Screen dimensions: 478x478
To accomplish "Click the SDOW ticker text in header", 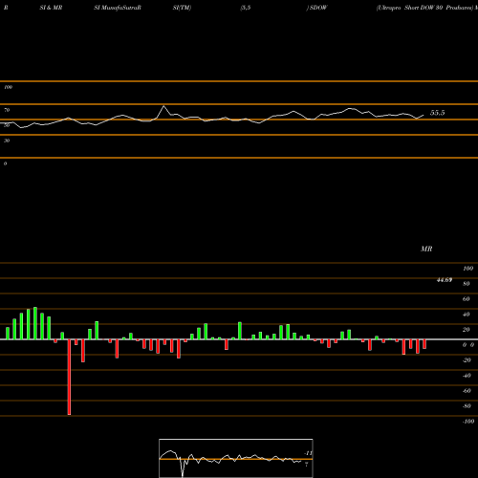I will (318, 8).
